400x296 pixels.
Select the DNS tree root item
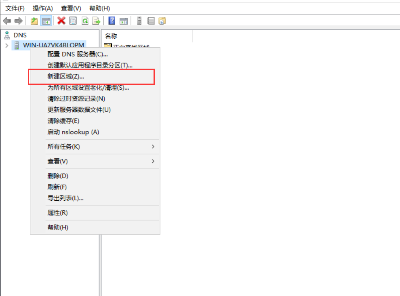pos(20,35)
